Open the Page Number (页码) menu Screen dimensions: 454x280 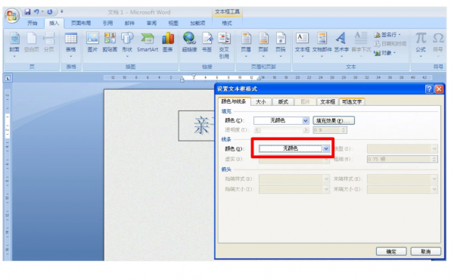coord(281,45)
